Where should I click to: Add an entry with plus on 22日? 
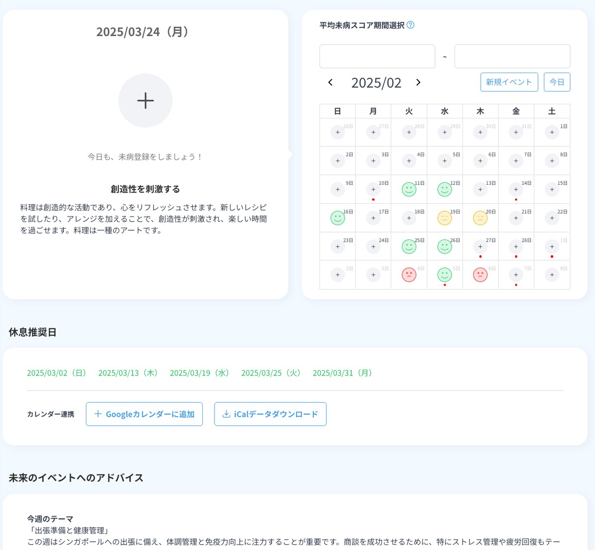pos(552,218)
